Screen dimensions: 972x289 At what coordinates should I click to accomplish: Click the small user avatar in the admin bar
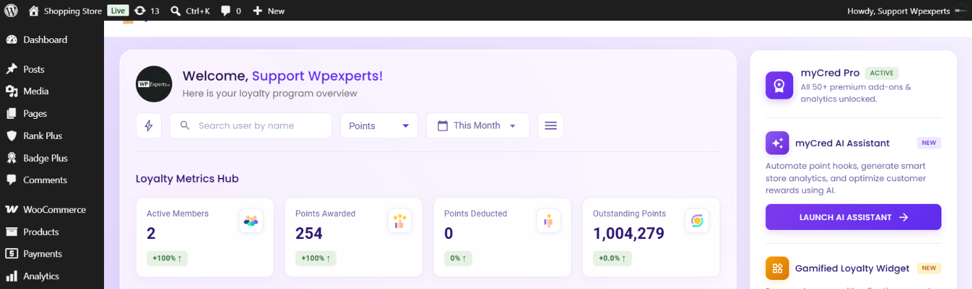tap(961, 10)
